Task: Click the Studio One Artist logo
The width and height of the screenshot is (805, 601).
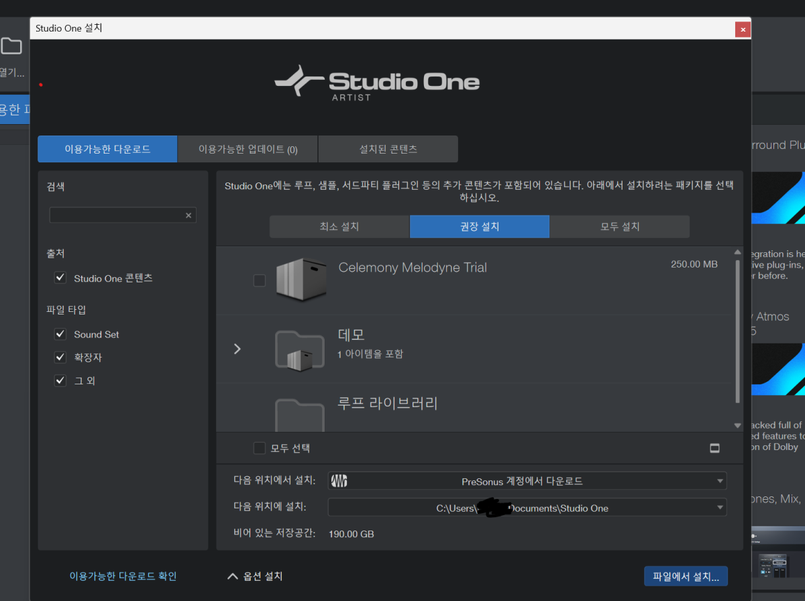Action: (377, 83)
